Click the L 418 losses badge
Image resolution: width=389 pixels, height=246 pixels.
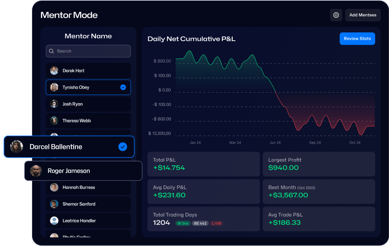click(x=216, y=223)
